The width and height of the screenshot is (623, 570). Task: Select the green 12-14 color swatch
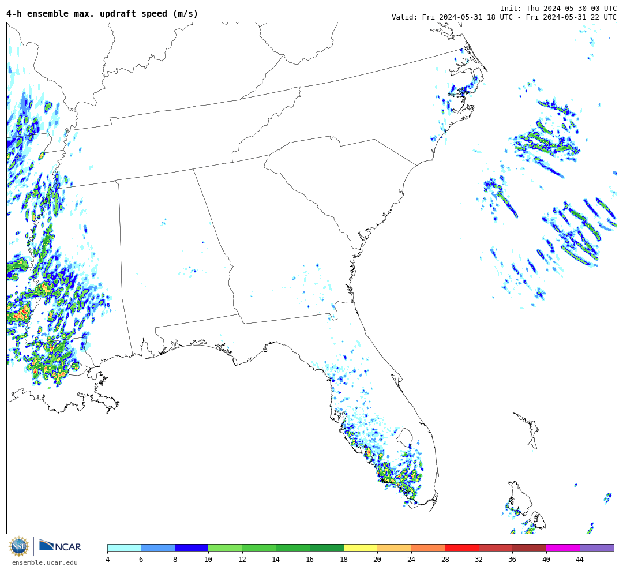(x=259, y=548)
